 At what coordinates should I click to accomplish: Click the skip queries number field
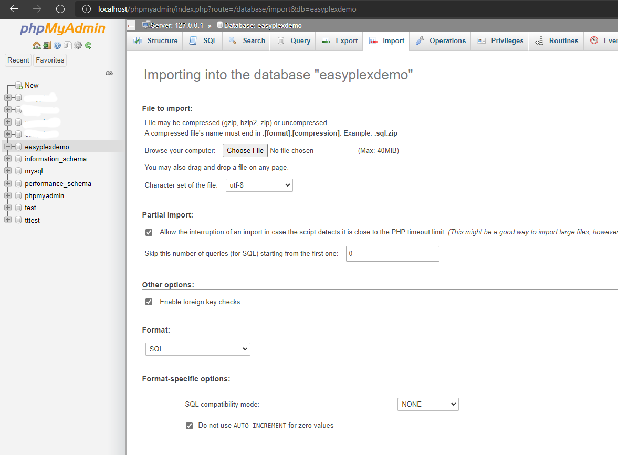pos(392,254)
